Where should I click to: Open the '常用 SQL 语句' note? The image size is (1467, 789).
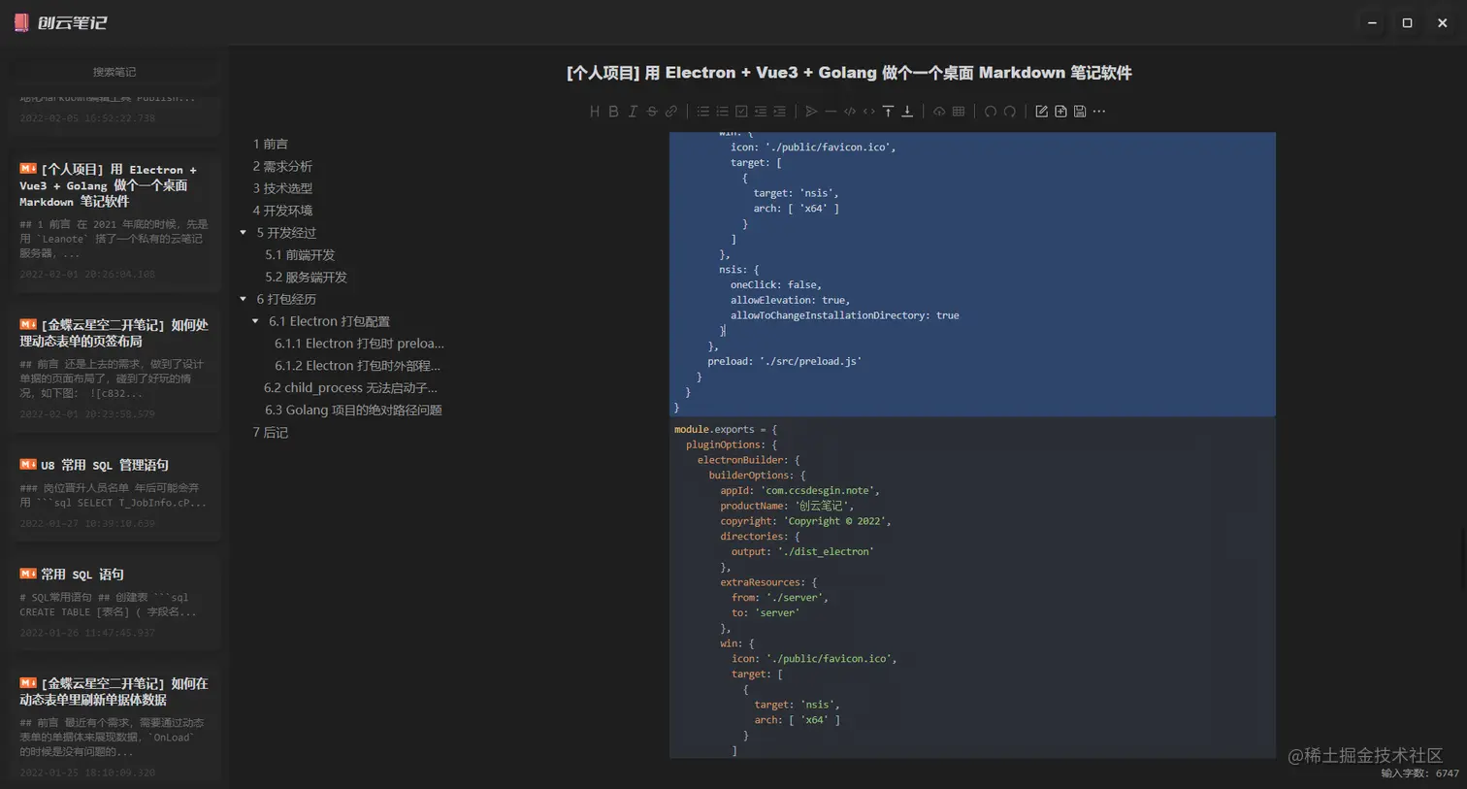[x=114, y=602]
